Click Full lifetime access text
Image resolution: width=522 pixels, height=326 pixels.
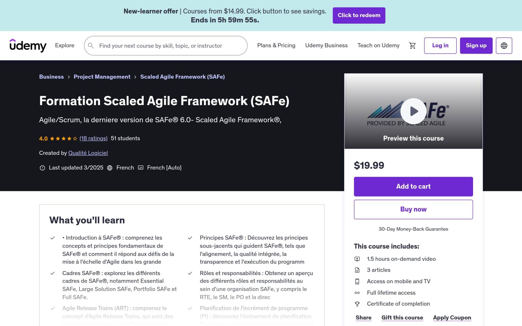point(391,293)
